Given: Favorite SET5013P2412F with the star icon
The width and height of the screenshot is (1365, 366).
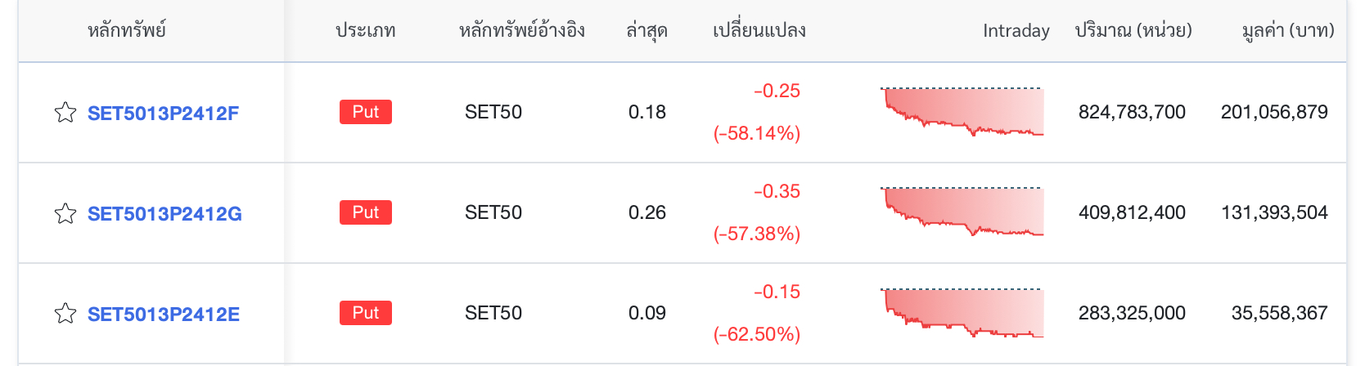Looking at the screenshot, I should [65, 113].
